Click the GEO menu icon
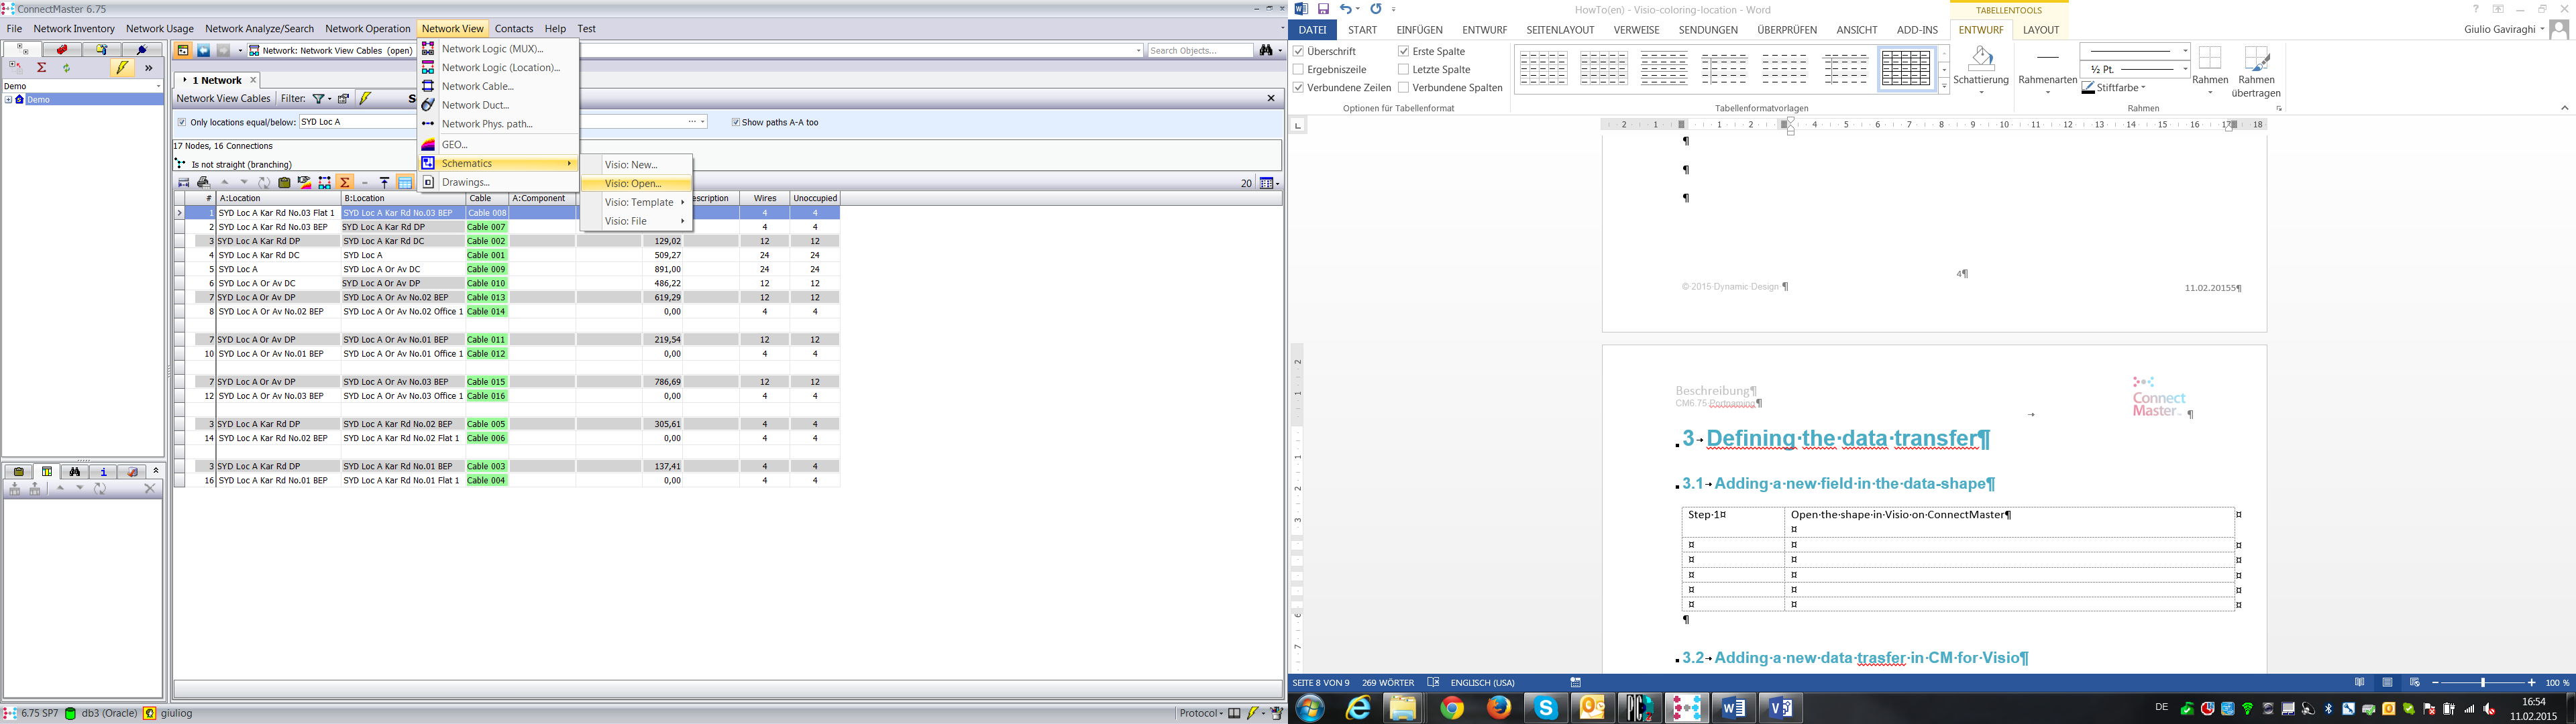The image size is (2576, 724). point(428,145)
